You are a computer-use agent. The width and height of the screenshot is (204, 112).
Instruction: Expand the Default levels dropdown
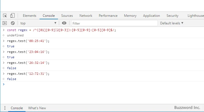pyautogui.click(x=171, y=23)
